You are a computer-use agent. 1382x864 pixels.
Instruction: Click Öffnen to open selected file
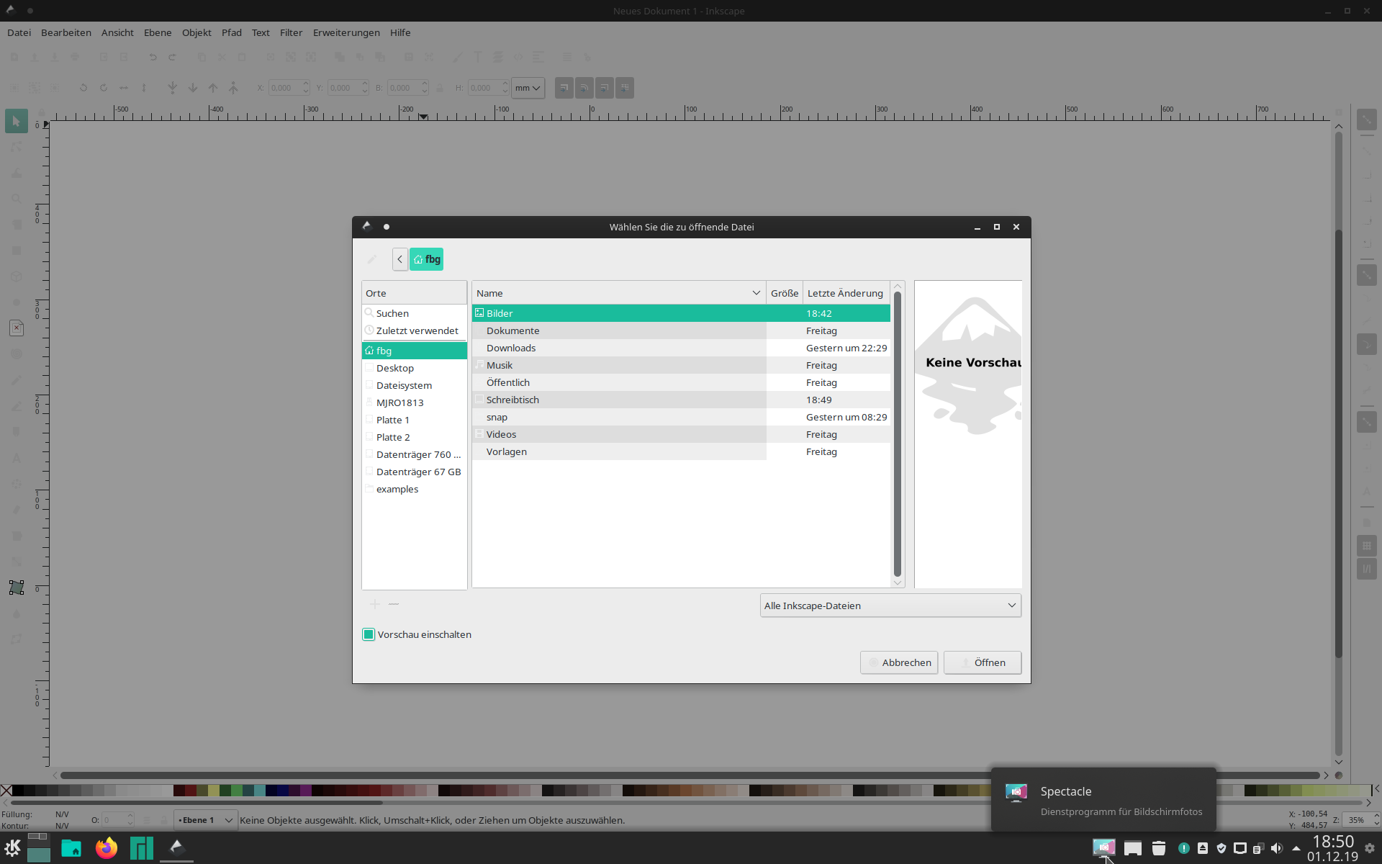(989, 662)
